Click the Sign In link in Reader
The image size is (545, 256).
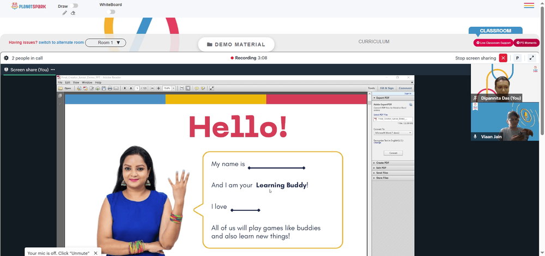point(408,94)
